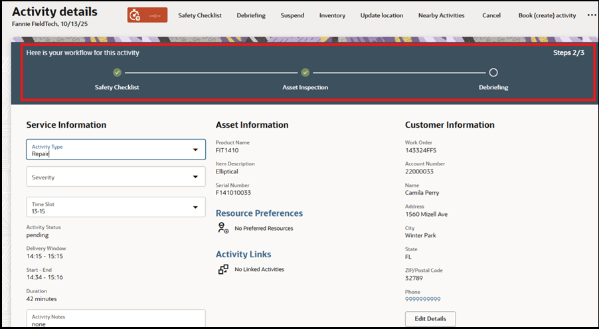Click the customer name Camila Perry

[422, 193]
